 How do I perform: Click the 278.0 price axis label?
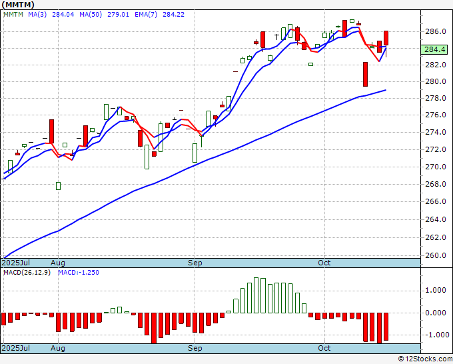coord(436,98)
